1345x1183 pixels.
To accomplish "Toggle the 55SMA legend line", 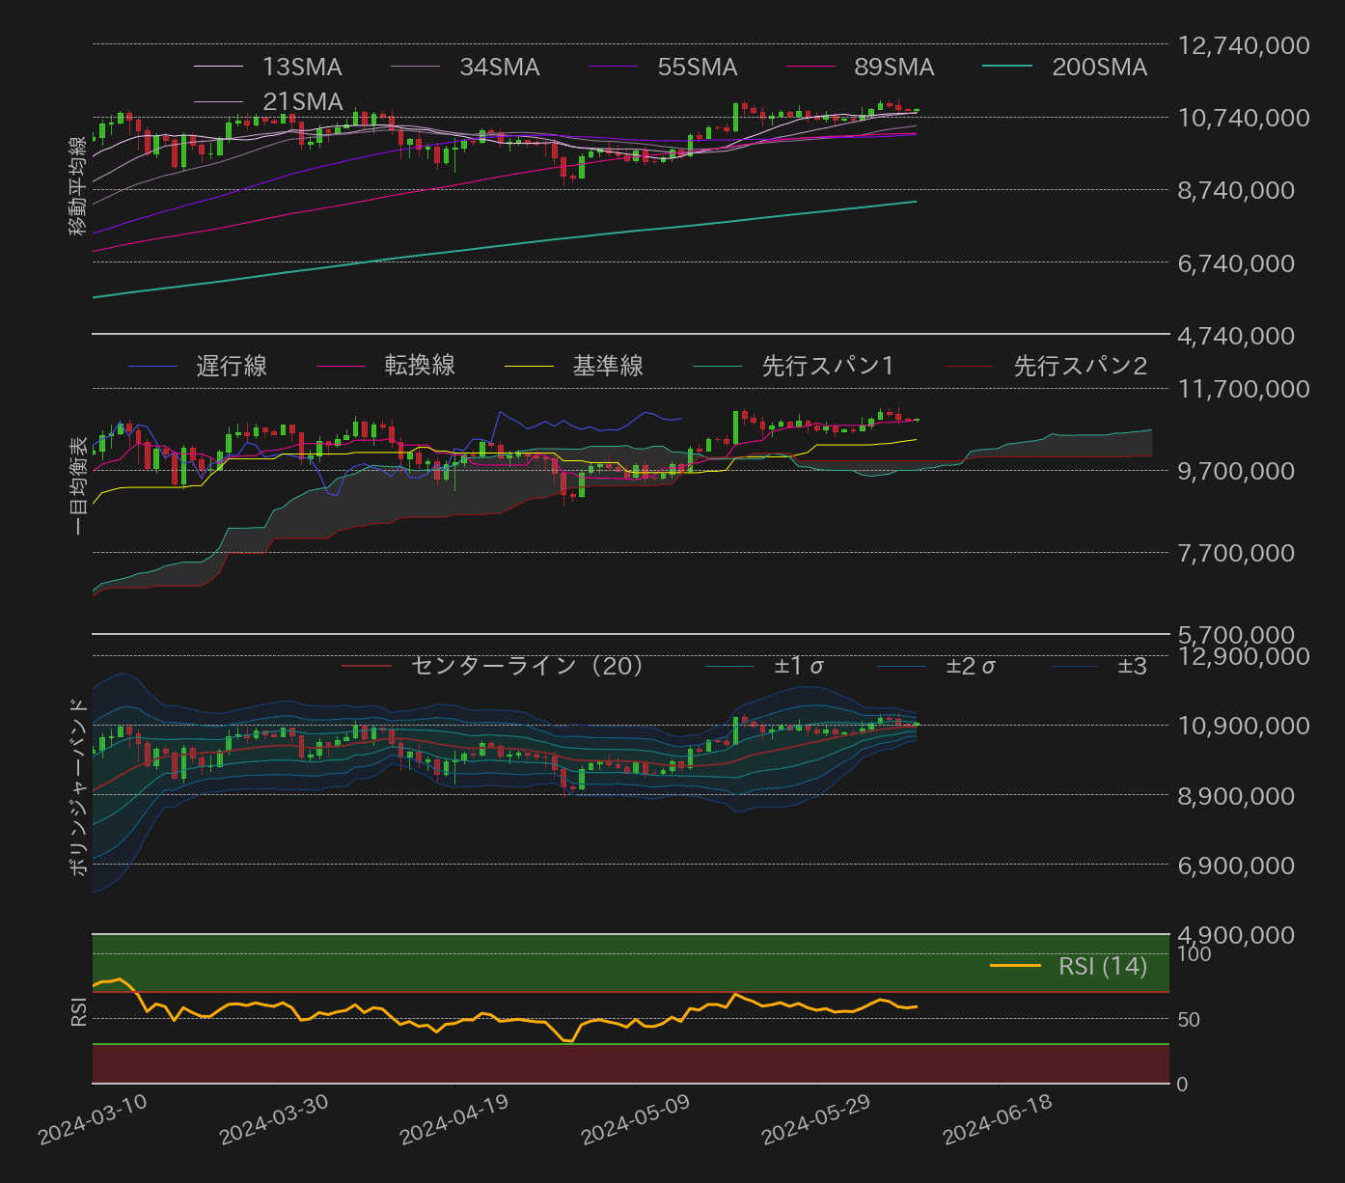I will [x=696, y=67].
